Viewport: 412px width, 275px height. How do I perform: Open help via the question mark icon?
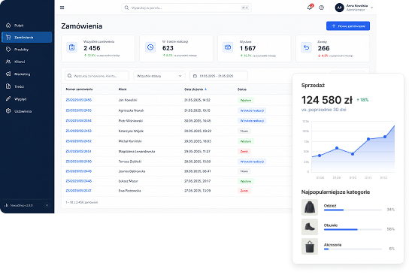321,8
